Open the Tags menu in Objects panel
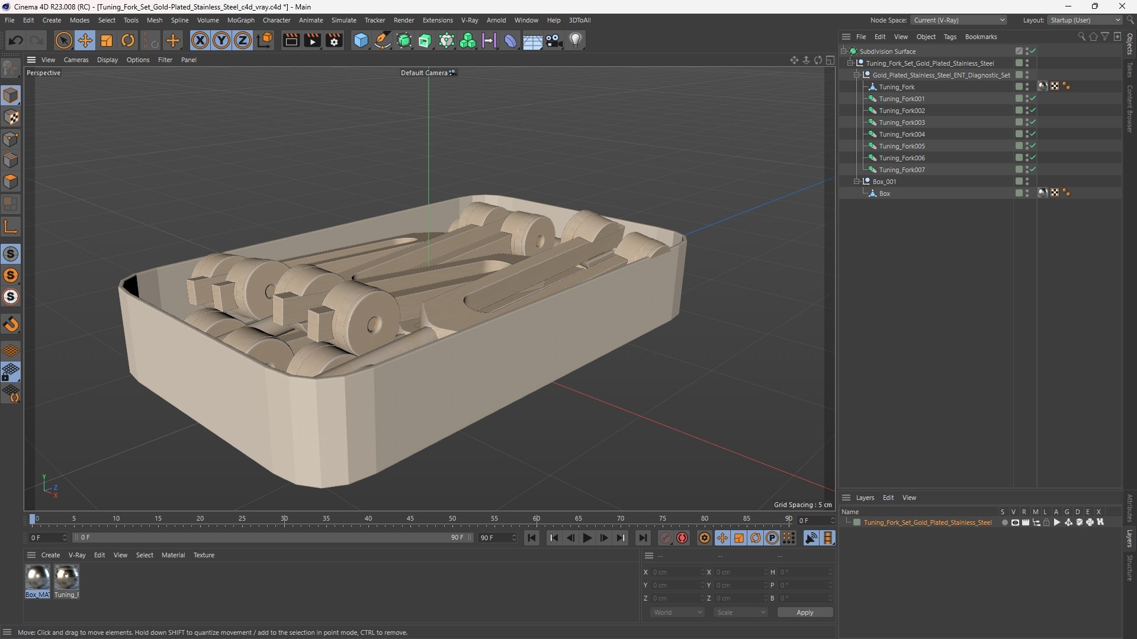This screenshot has height=639, width=1137. (950, 37)
